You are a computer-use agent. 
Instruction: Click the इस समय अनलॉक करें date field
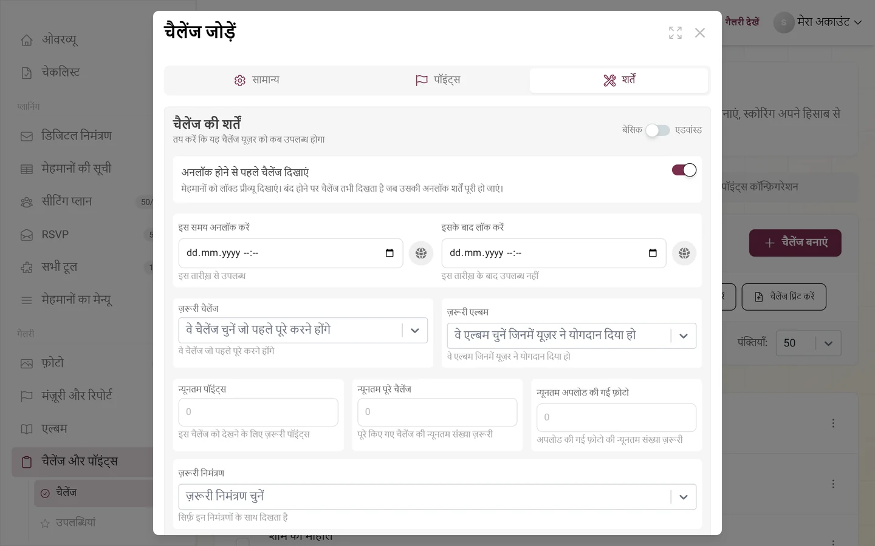pyautogui.click(x=290, y=253)
